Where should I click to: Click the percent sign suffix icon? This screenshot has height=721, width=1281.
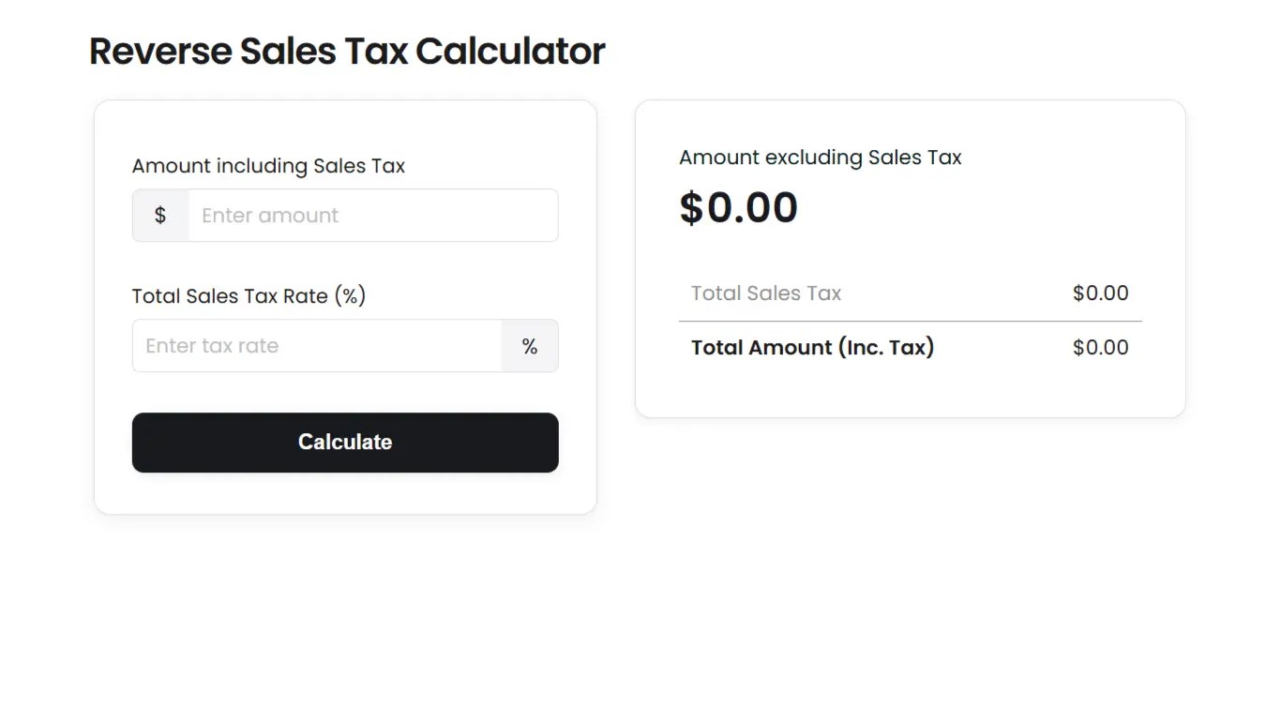coord(530,346)
